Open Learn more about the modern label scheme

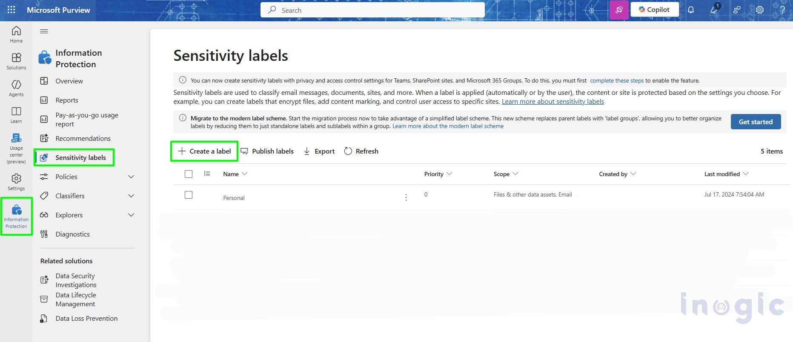(448, 126)
